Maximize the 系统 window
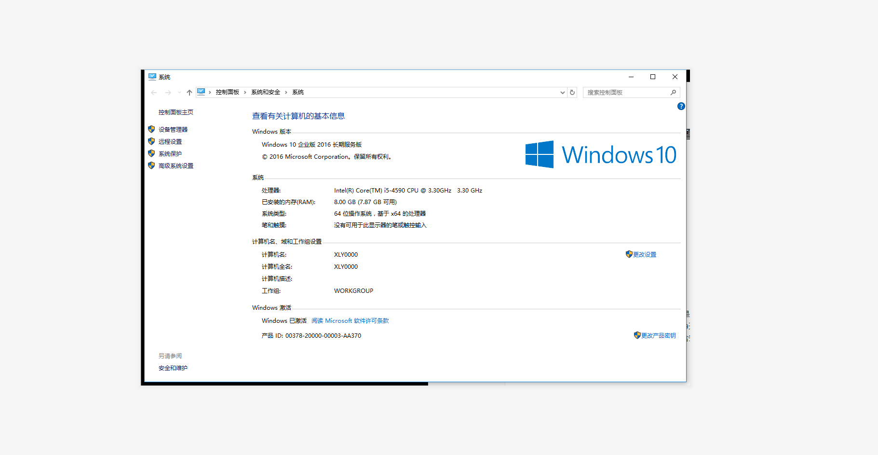 (653, 77)
